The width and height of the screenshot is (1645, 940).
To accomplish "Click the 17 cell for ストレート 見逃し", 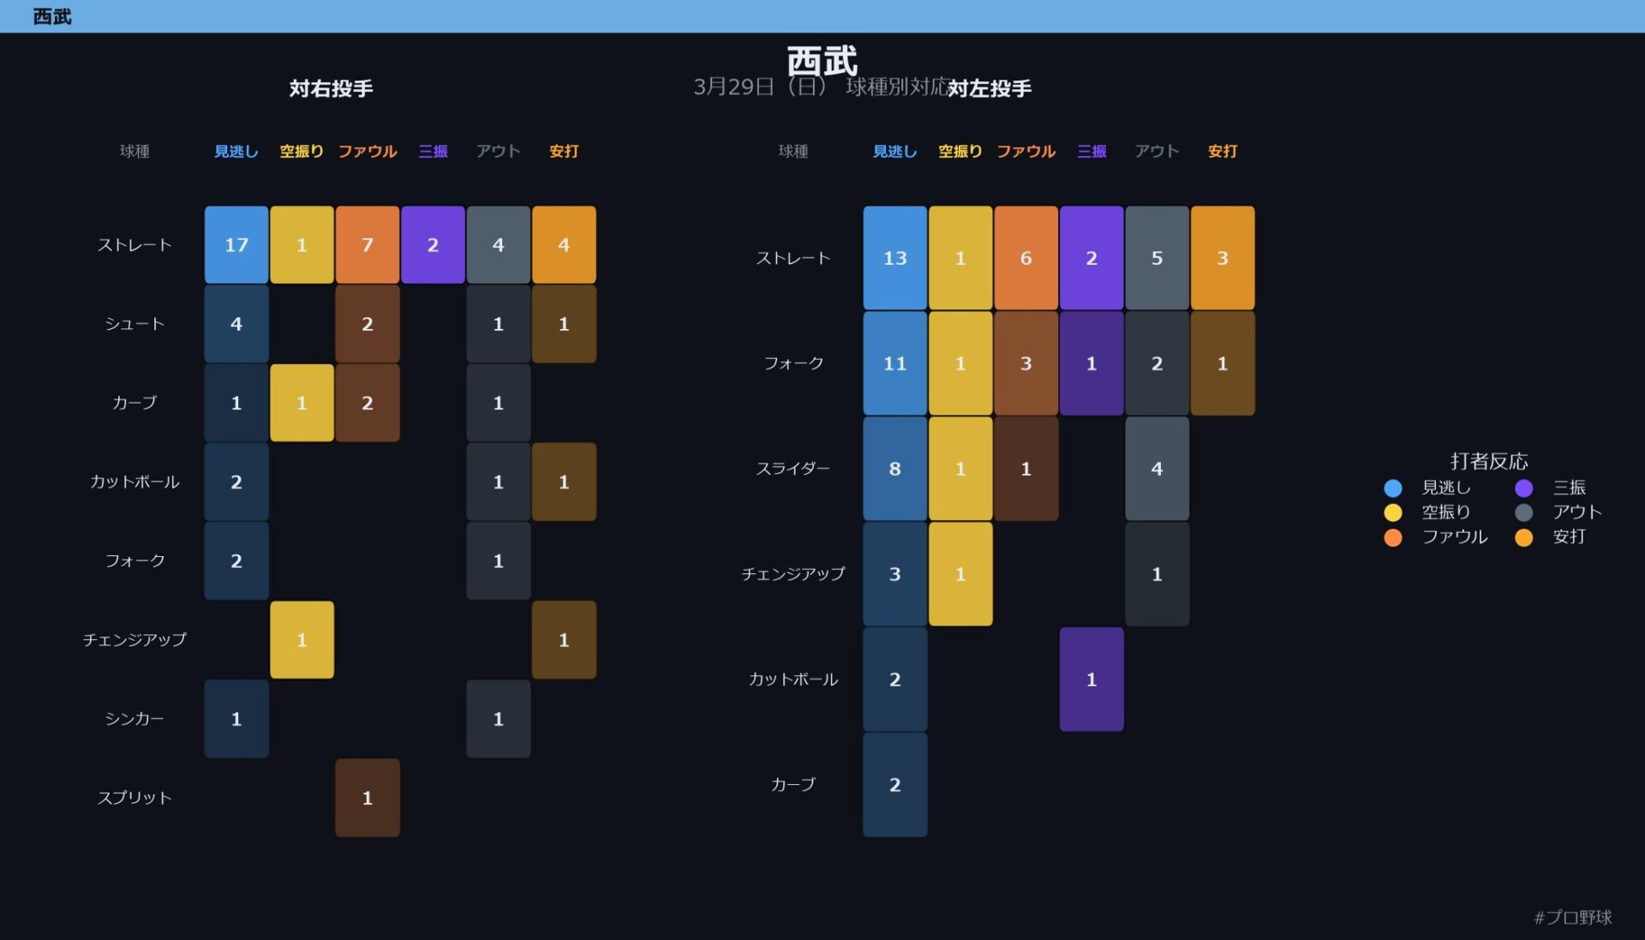I will pos(236,244).
